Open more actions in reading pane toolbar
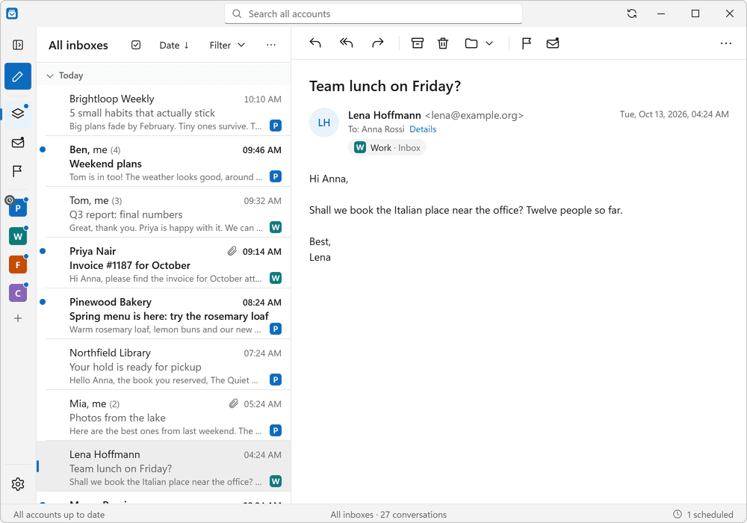 (x=725, y=43)
